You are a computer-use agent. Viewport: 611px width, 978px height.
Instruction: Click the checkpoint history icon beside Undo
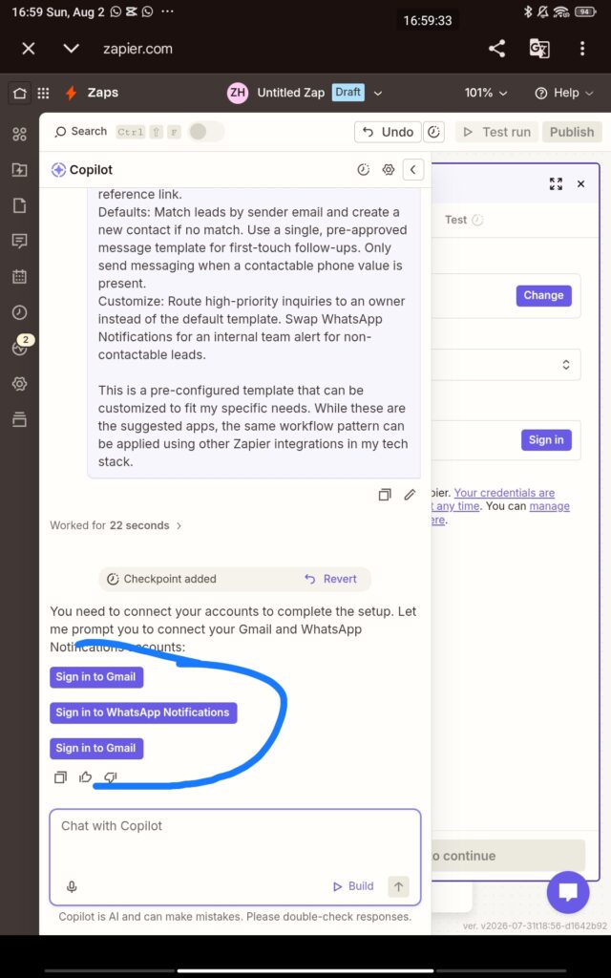click(434, 132)
